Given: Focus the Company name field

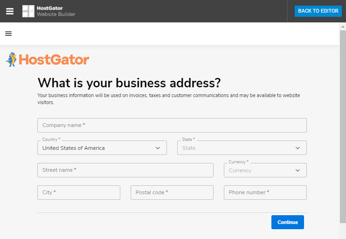Looking at the screenshot, I should 172,125.
